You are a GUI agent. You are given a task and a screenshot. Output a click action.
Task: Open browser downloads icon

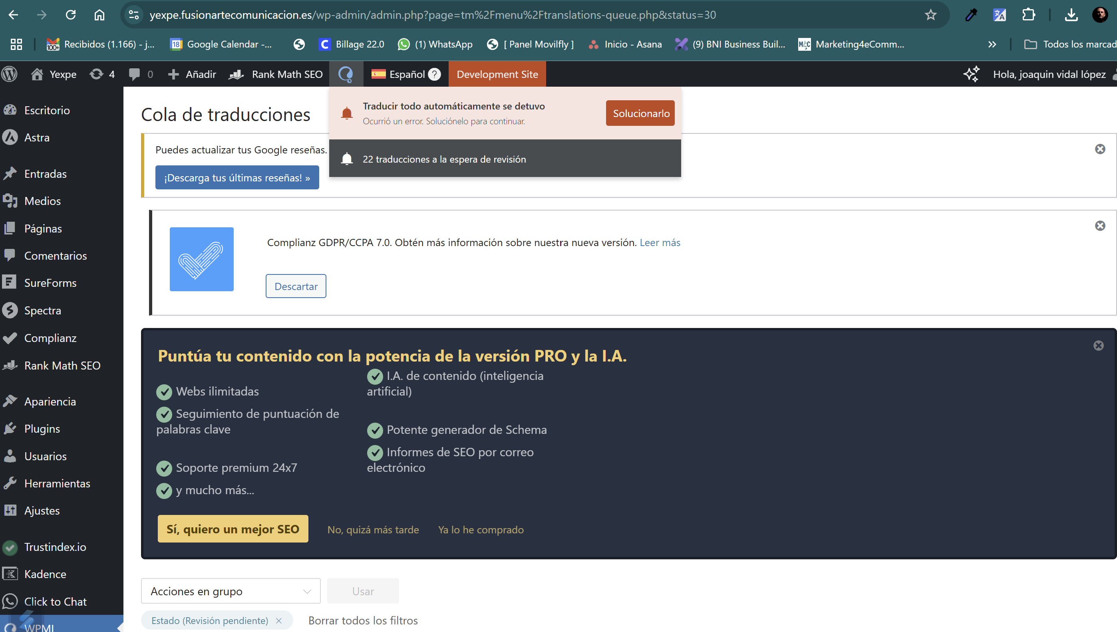(x=1071, y=15)
